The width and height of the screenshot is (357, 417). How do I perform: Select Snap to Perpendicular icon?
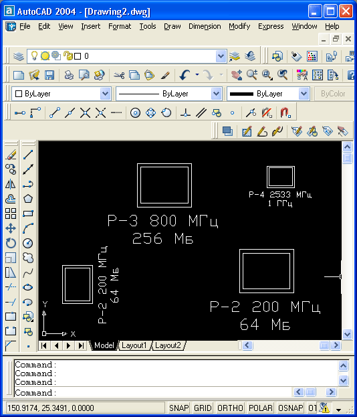coord(185,112)
